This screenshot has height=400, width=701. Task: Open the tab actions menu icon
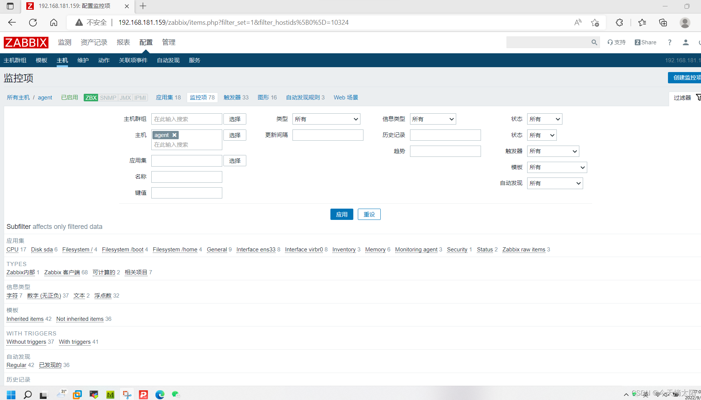[x=10, y=6]
